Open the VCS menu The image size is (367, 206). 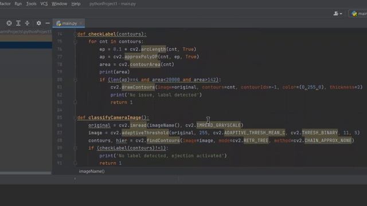point(44,4)
